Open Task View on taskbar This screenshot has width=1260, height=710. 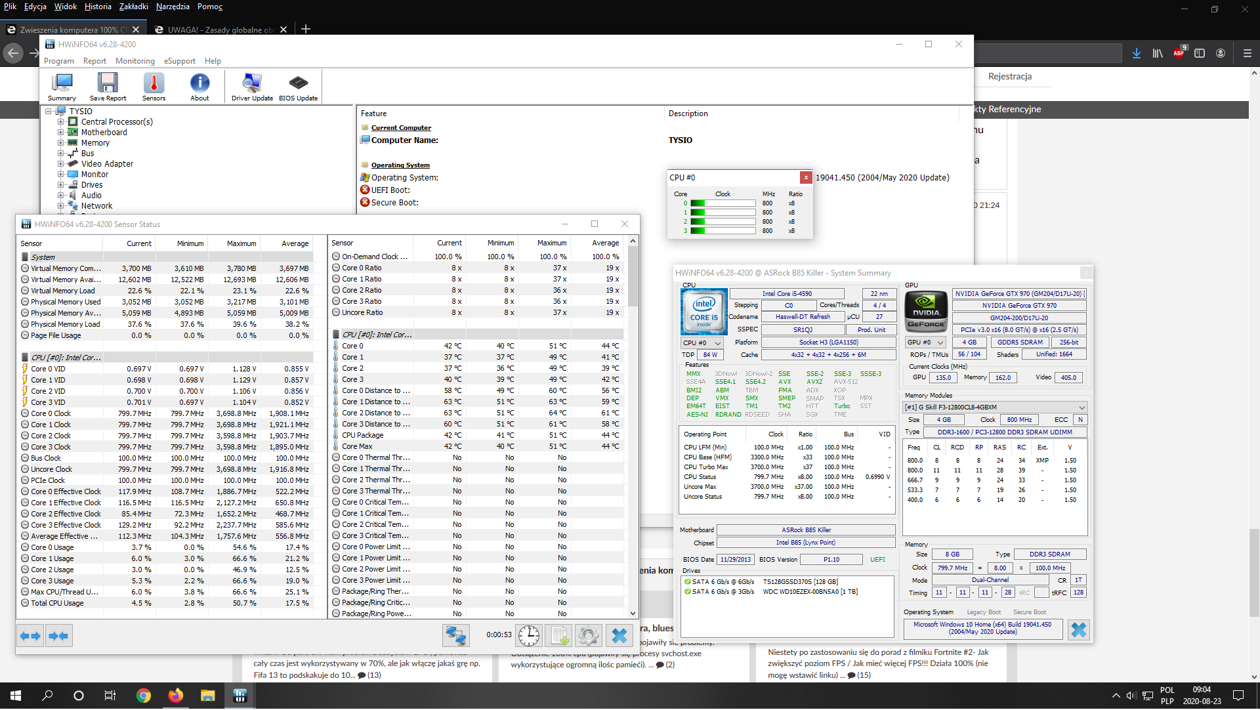[110, 696]
